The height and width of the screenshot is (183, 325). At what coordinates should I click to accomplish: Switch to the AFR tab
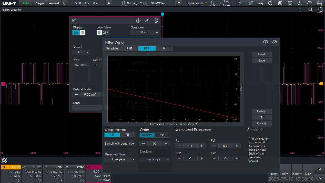point(129,48)
